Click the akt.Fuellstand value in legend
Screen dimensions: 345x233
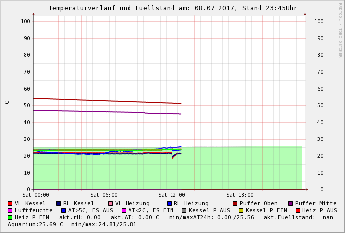click(x=298, y=218)
